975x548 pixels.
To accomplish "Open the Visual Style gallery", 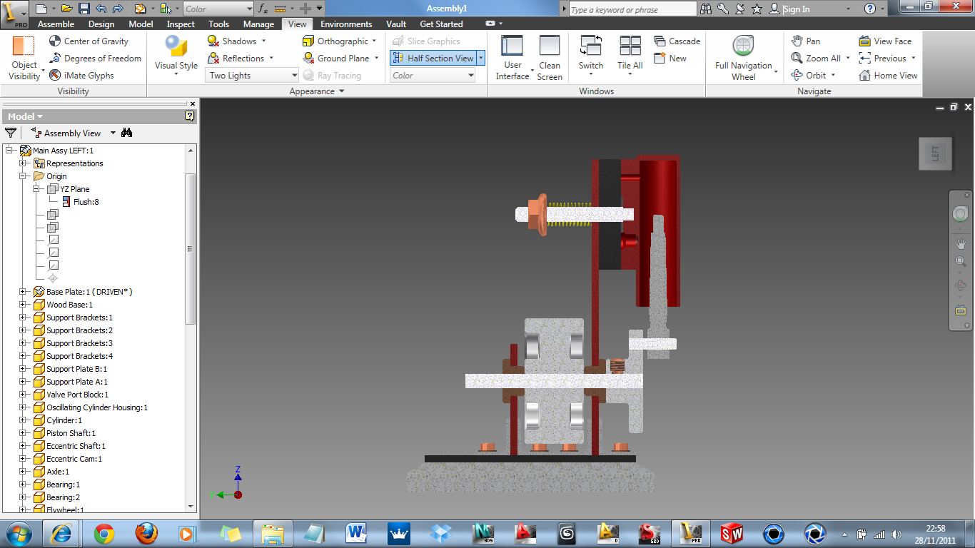I will 176,57.
